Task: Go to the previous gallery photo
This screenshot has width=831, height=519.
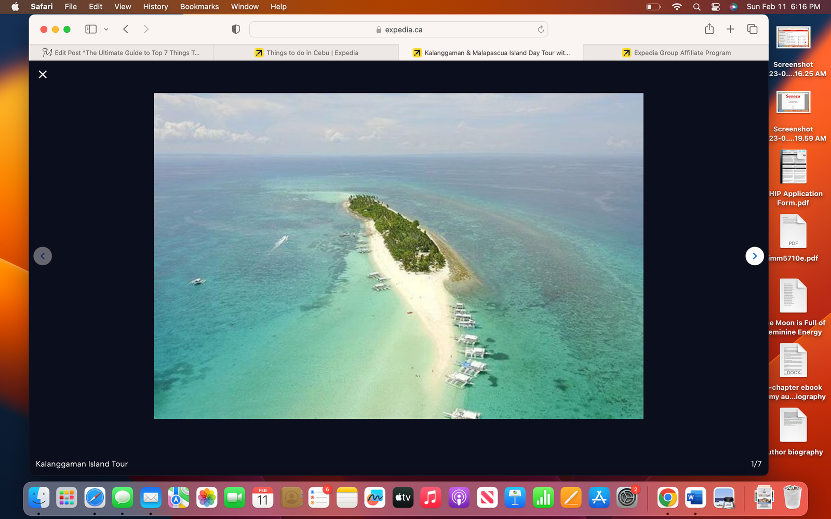Action: coord(43,256)
